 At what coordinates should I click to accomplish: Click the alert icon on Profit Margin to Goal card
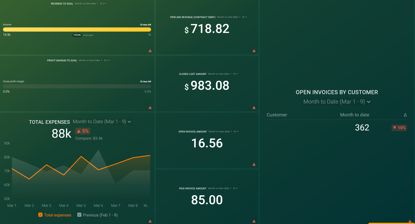[x=150, y=108]
